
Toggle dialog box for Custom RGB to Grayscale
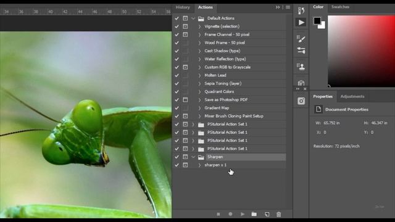coord(185,67)
